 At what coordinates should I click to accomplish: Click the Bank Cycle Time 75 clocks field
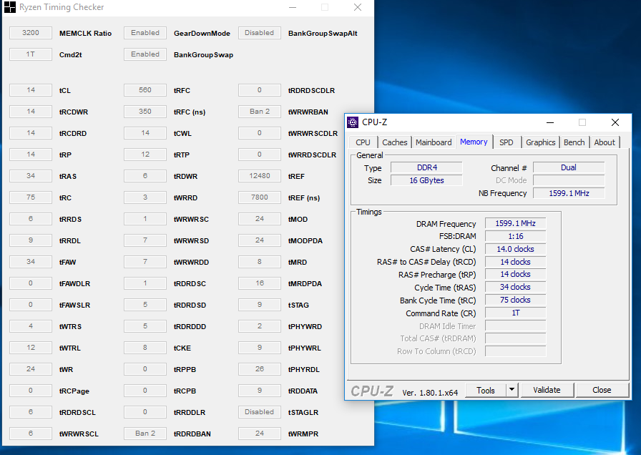pyautogui.click(x=515, y=300)
